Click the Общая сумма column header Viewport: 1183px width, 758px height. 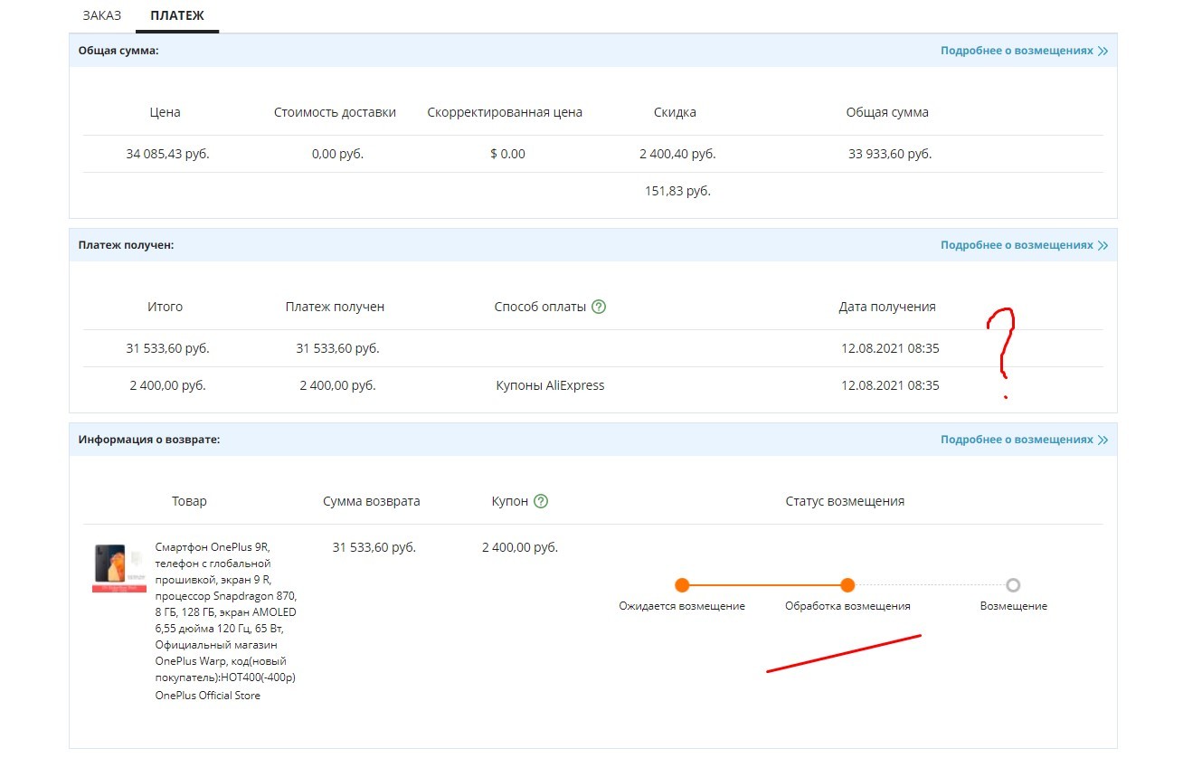click(x=887, y=112)
